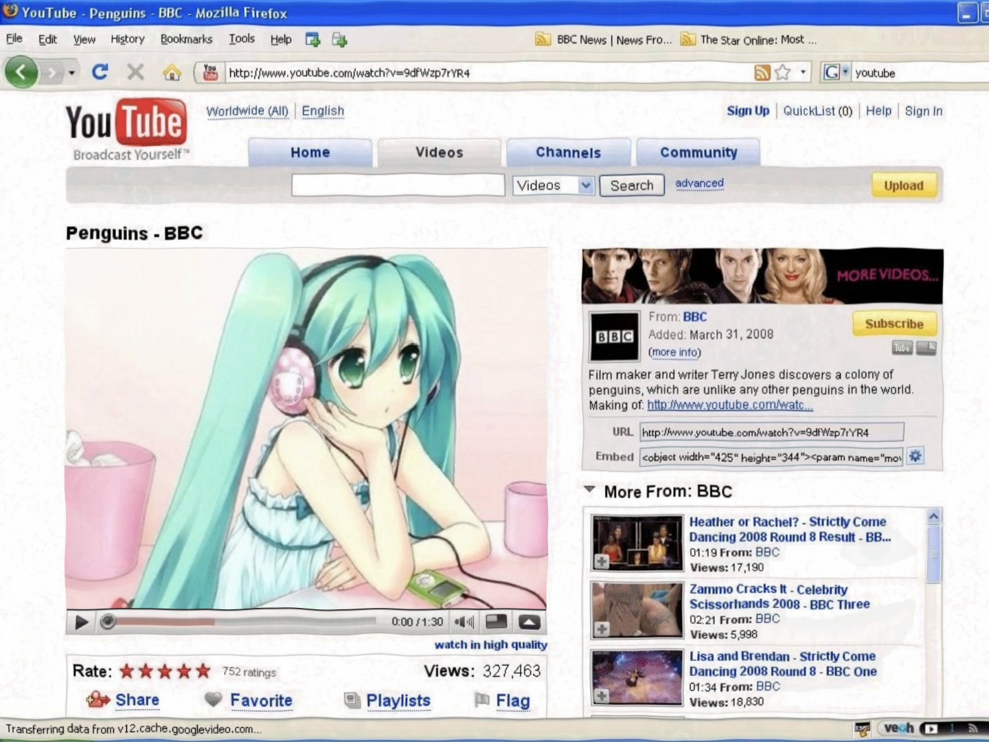The width and height of the screenshot is (989, 742).
Task: Switch to the Channels tab
Action: coord(569,153)
